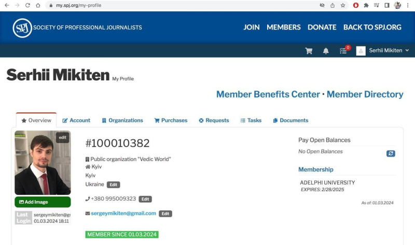Go to browser home page icon
The image size is (415, 245).
(38, 5)
